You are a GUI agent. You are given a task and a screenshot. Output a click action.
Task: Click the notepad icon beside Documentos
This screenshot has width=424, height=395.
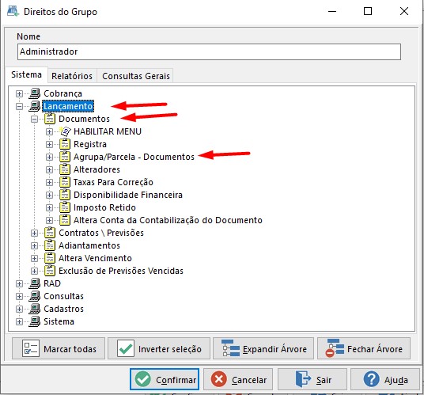coord(50,119)
